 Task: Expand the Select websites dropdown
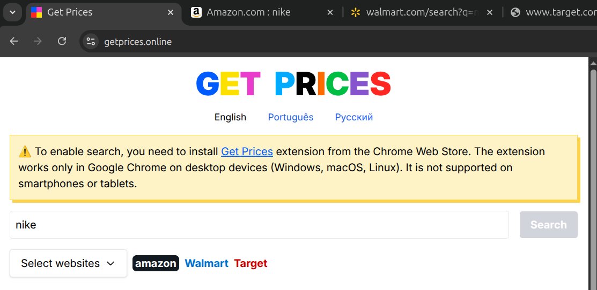pyautogui.click(x=68, y=263)
